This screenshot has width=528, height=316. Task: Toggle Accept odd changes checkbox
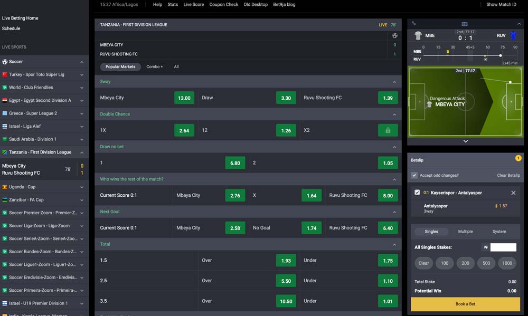pos(414,175)
